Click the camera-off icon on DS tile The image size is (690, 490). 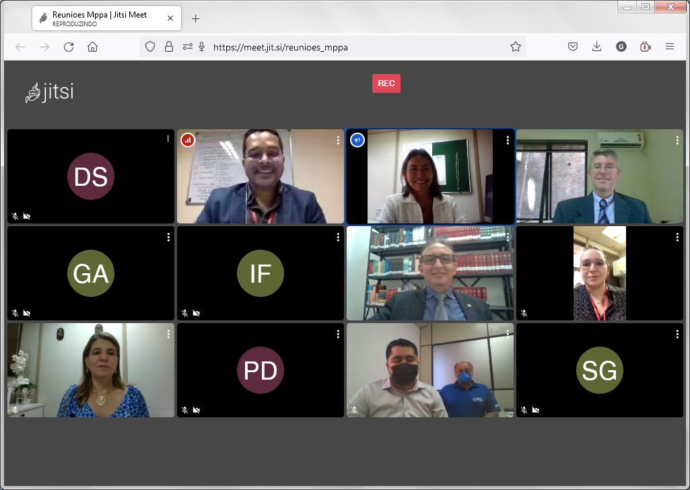[27, 216]
